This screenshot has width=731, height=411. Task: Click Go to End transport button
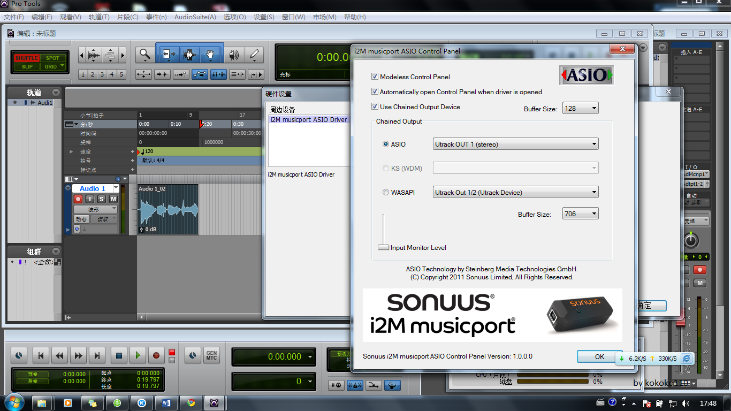pos(97,355)
